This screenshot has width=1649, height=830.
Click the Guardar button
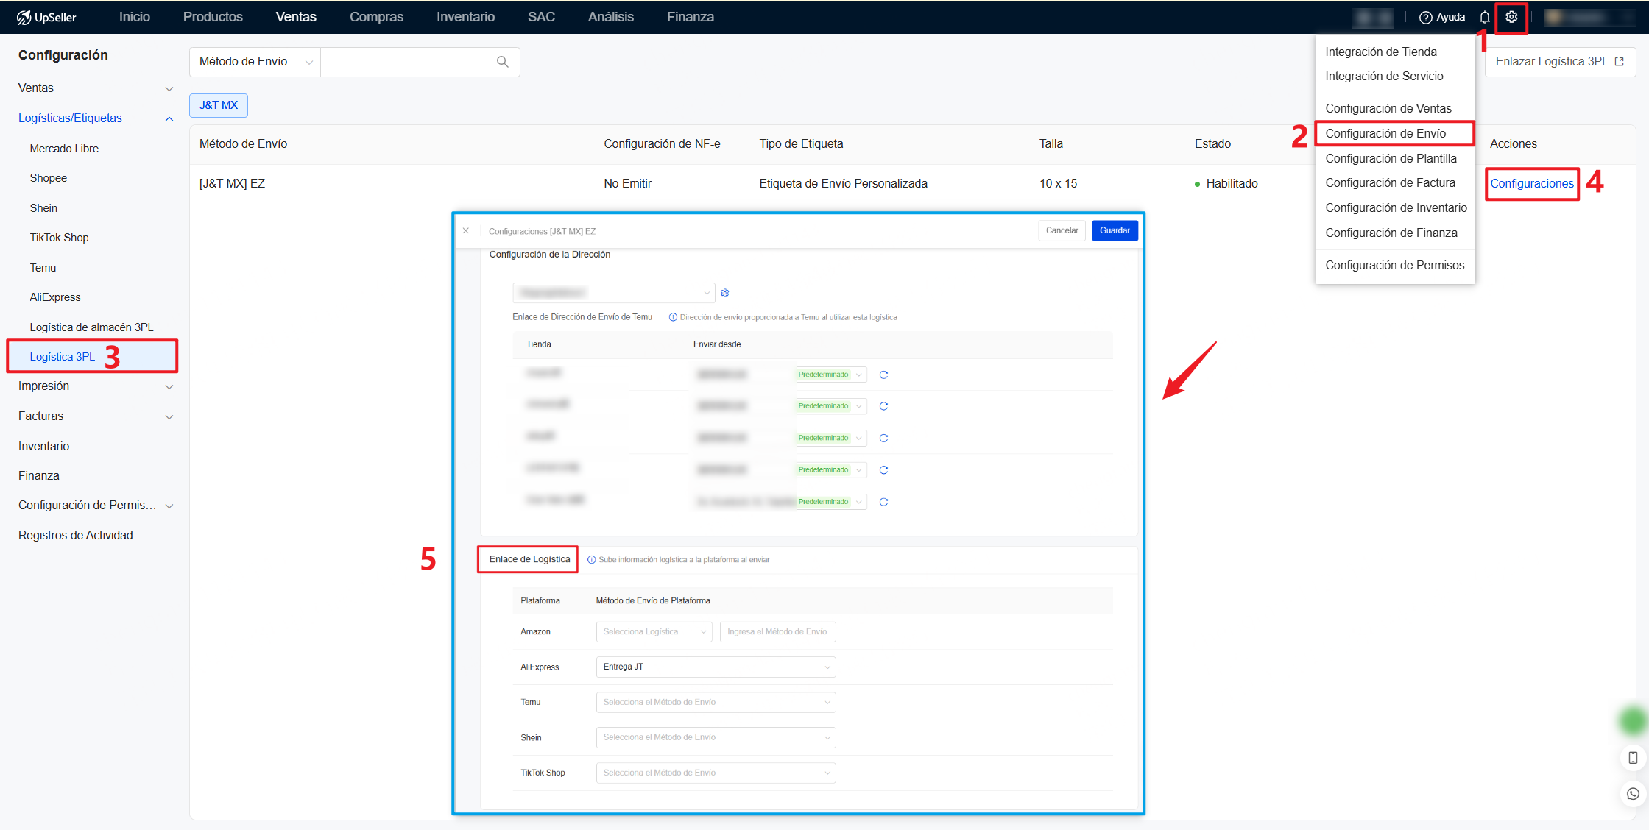pyautogui.click(x=1115, y=230)
